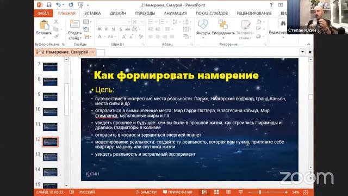Toggle center text alignment
The image size is (348, 196).
pos(158,36)
